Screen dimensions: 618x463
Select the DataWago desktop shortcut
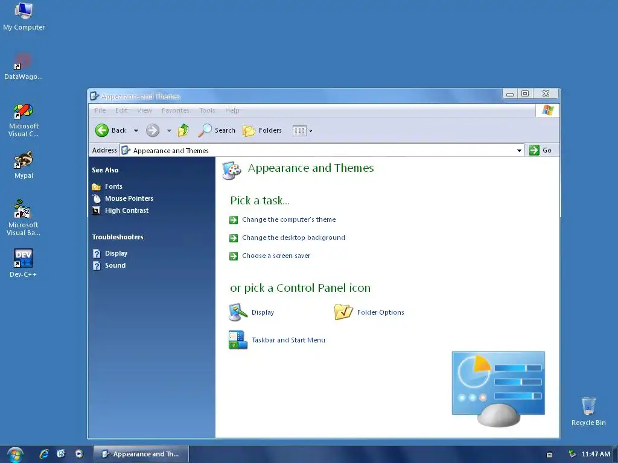(x=24, y=66)
